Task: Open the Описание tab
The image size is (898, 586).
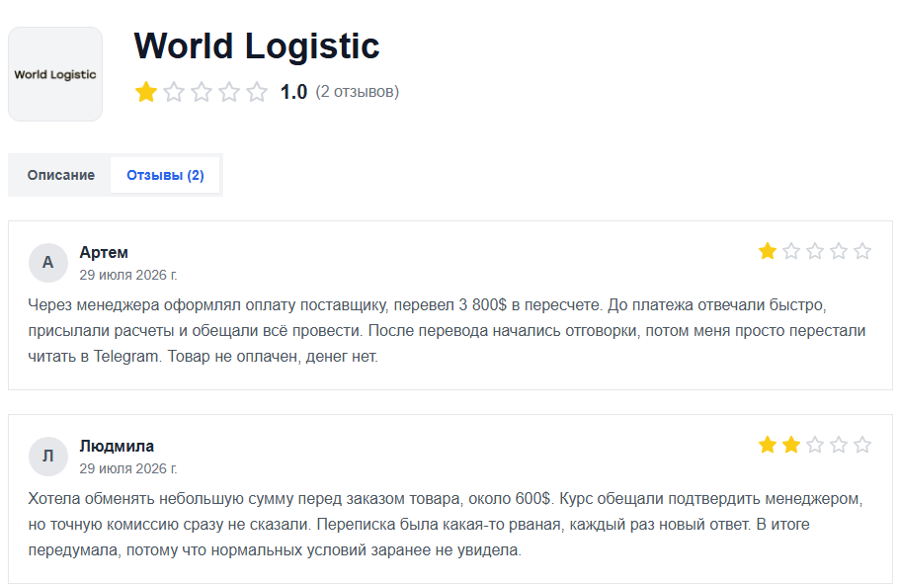Action: point(60,175)
